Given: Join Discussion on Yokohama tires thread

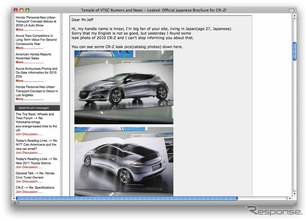Looking at the screenshot, I should coord(29,134).
